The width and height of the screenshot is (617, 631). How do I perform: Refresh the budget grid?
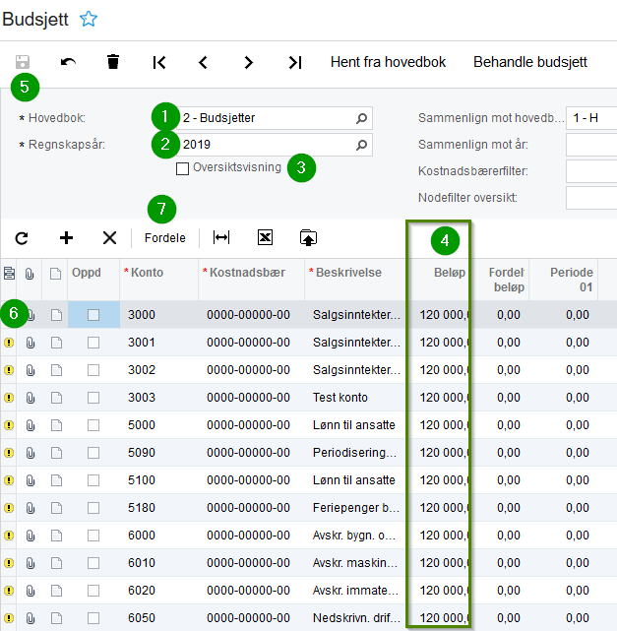[22, 237]
